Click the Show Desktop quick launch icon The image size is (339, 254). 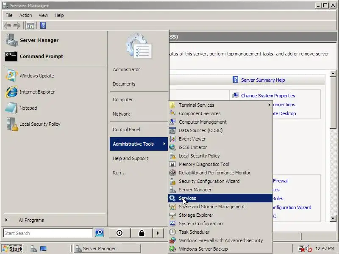(43, 249)
